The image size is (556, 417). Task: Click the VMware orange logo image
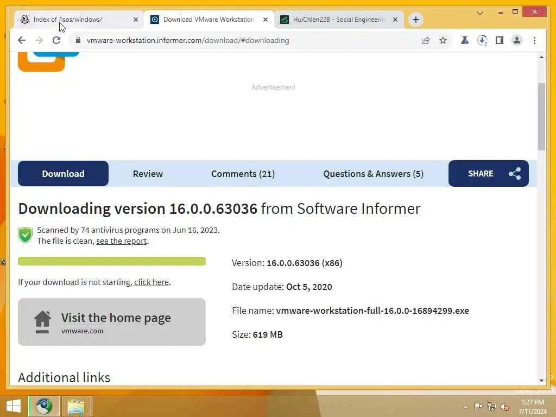(48, 61)
